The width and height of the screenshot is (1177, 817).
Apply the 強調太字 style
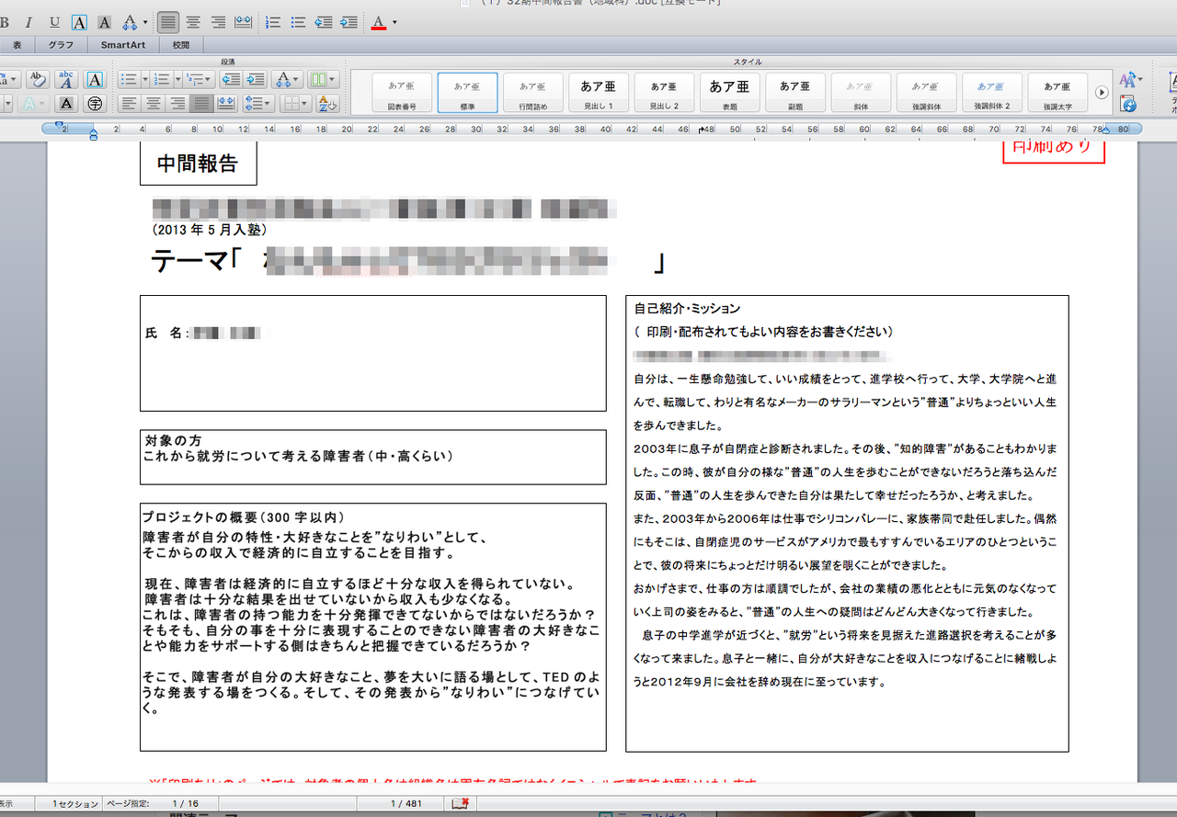coord(1057,93)
